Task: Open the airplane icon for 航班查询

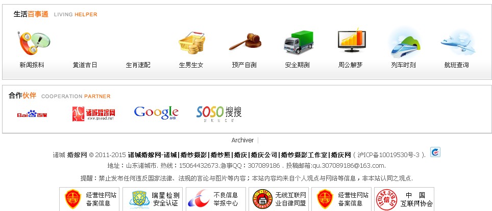Action: coord(458,44)
